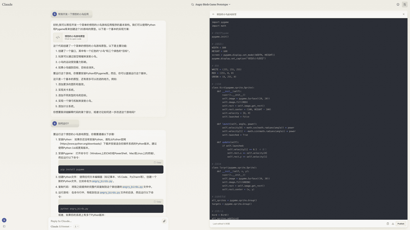The image size is (410, 230).
Task: Click the style count chip beside model name
Action: 77,226
